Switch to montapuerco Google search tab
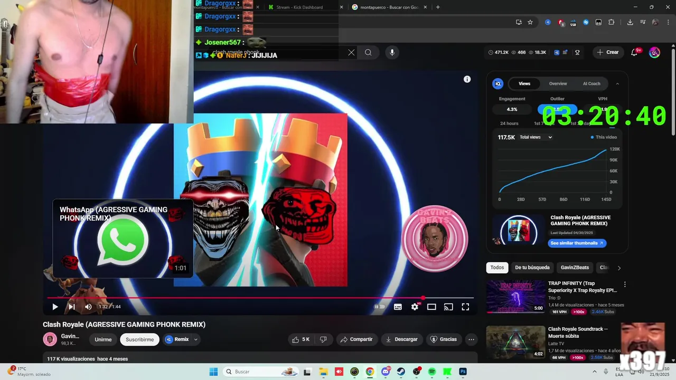The image size is (676, 380). click(389, 7)
